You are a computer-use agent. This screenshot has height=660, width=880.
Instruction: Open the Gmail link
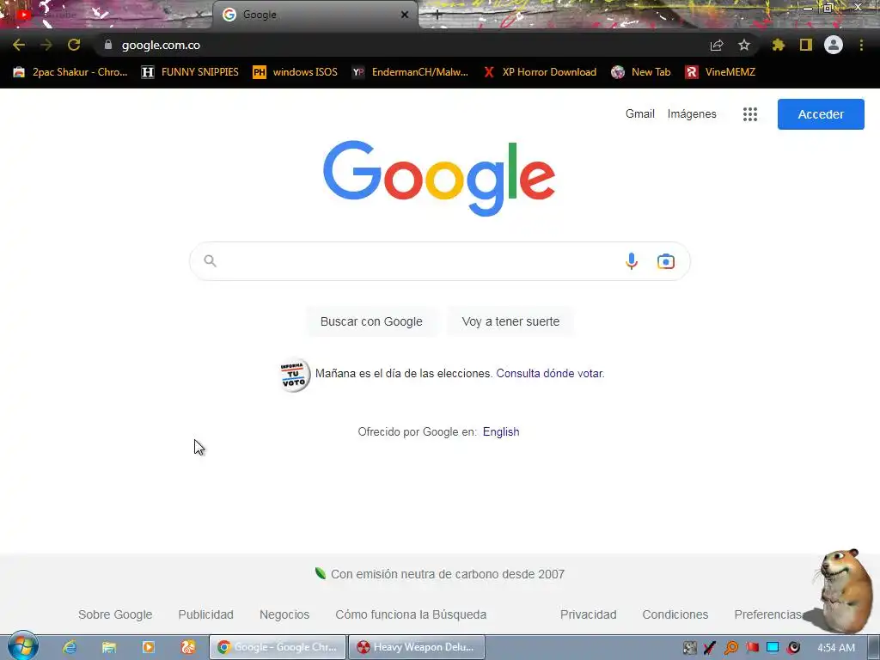[x=639, y=114]
